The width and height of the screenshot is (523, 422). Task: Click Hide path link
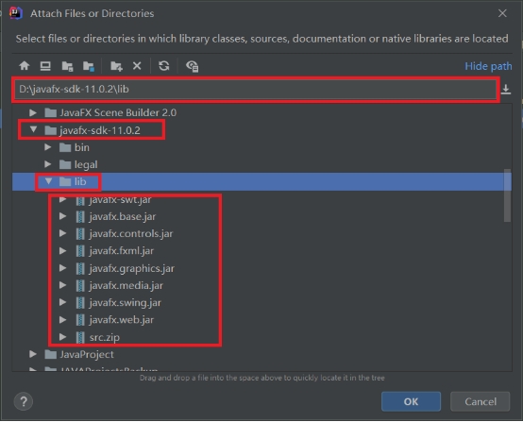[488, 66]
